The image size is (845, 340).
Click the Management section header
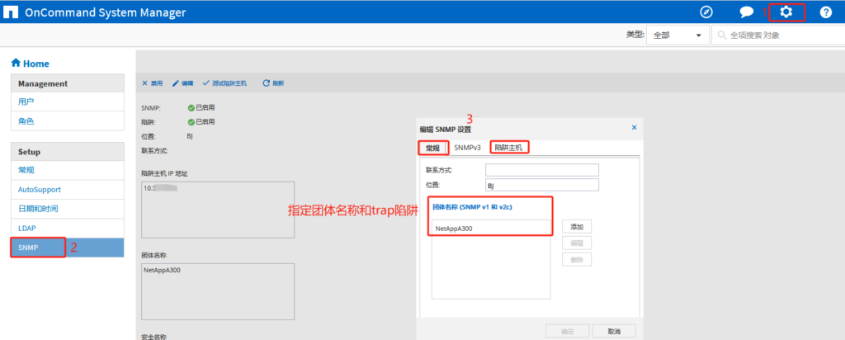(68, 83)
